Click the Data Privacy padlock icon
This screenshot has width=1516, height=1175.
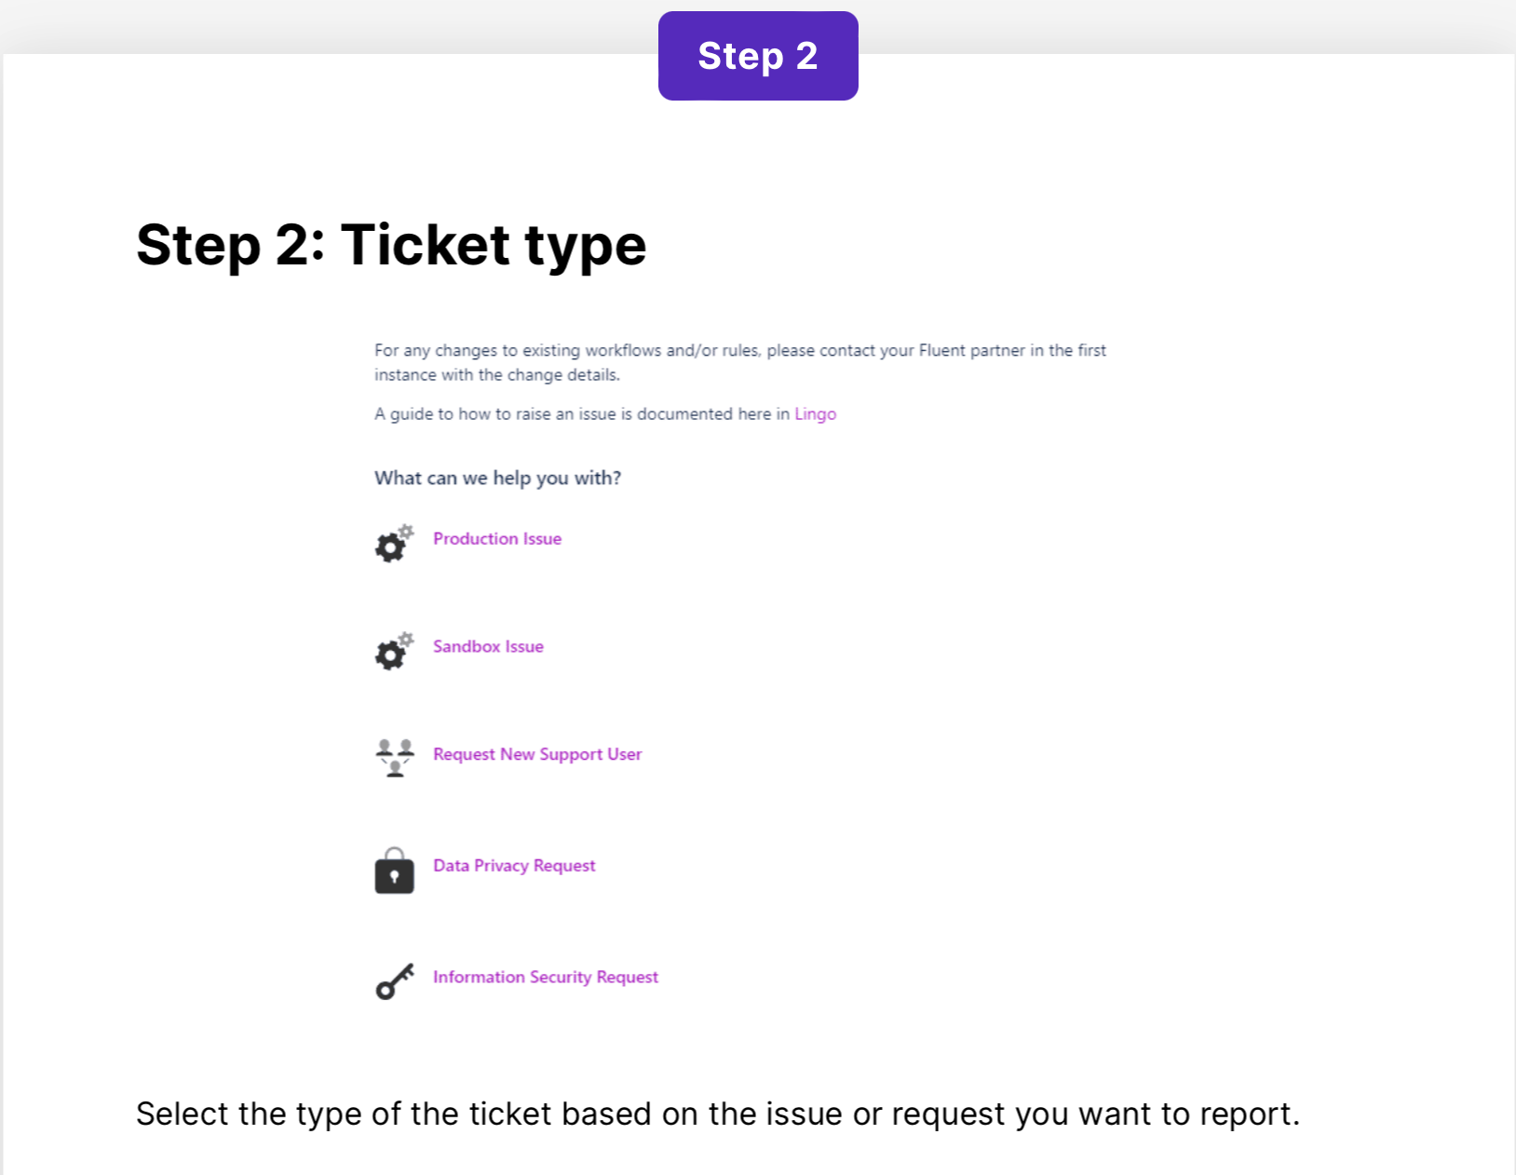(x=394, y=871)
